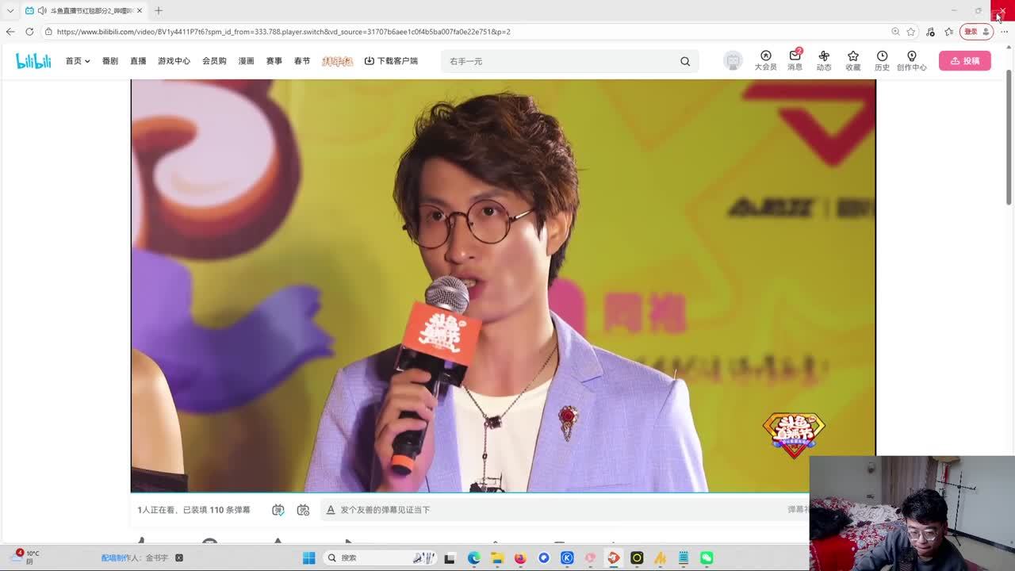Viewport: 1015px width, 571px height.
Task: Go to the 游戏中心 section
Action: click(174, 61)
